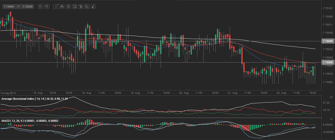Click the 7.75000 price level marker

(327, 62)
